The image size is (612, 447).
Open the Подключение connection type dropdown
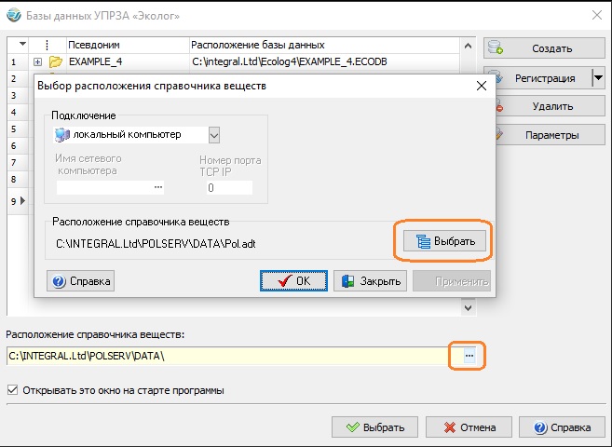[214, 135]
